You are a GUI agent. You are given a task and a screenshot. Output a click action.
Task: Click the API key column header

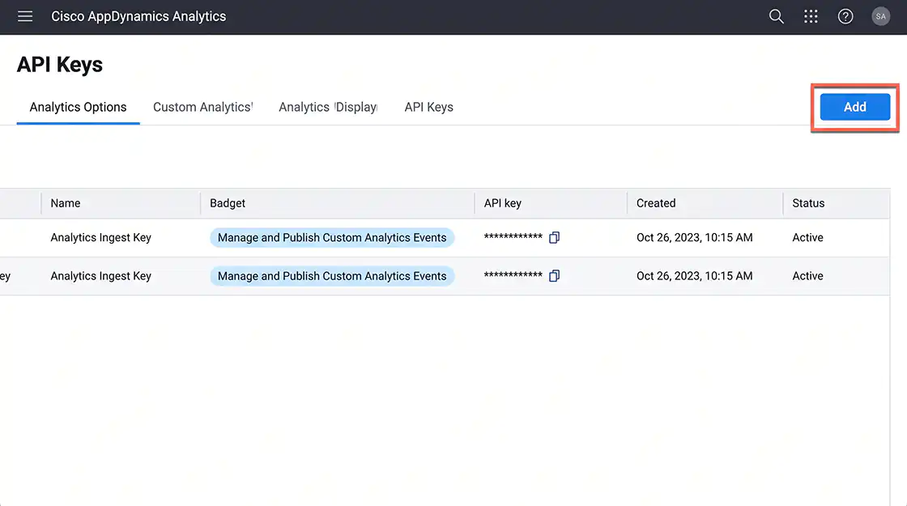coord(503,203)
